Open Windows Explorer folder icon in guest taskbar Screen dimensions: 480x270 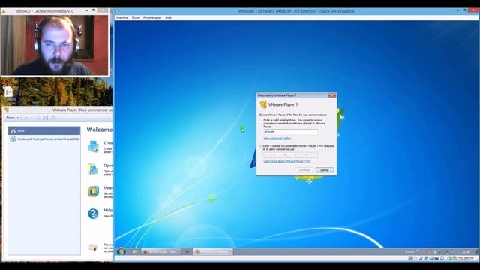[135, 252]
